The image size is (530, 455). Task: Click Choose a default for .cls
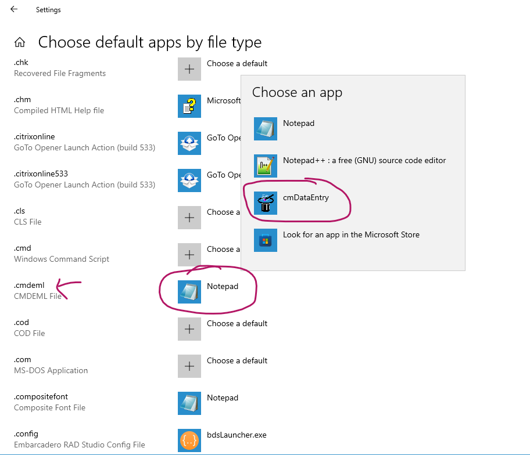[223, 212]
